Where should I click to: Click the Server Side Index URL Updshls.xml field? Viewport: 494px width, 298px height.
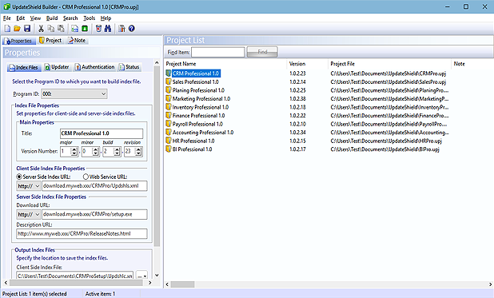pos(94,186)
